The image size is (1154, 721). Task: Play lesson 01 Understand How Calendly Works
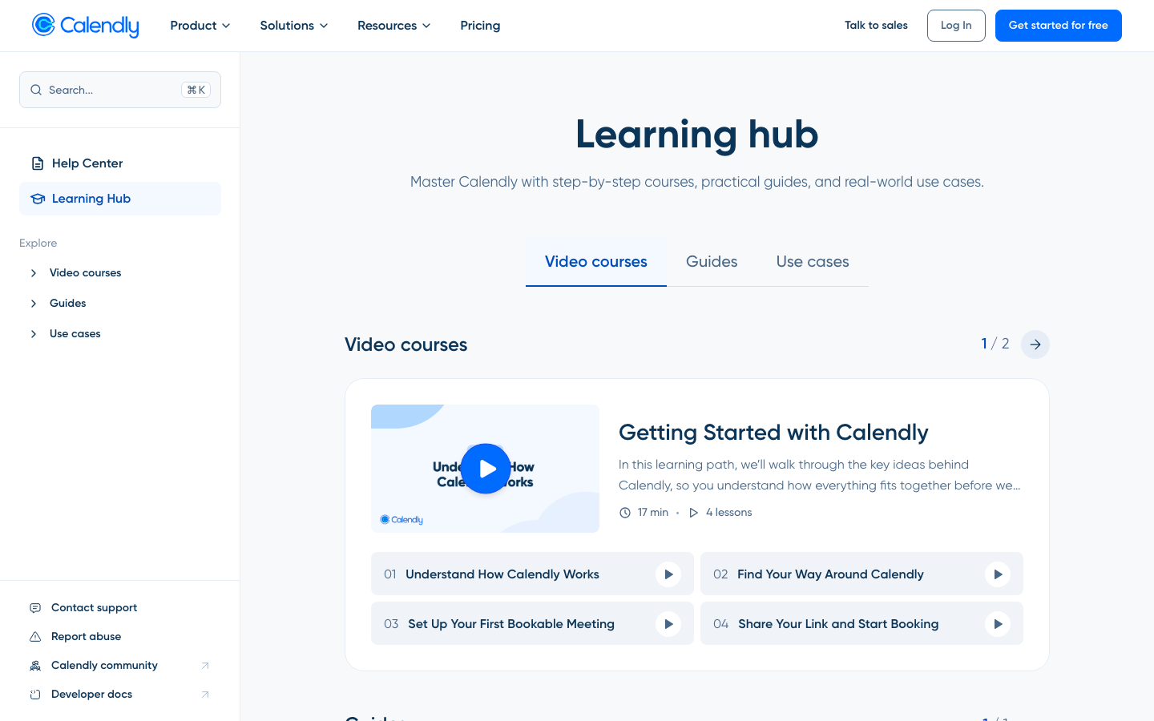click(x=668, y=574)
